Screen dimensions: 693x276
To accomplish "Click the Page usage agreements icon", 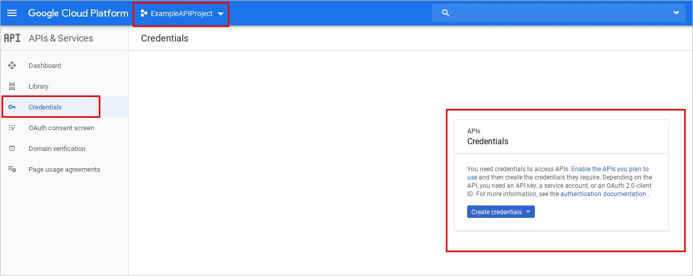I will pyautogui.click(x=12, y=170).
